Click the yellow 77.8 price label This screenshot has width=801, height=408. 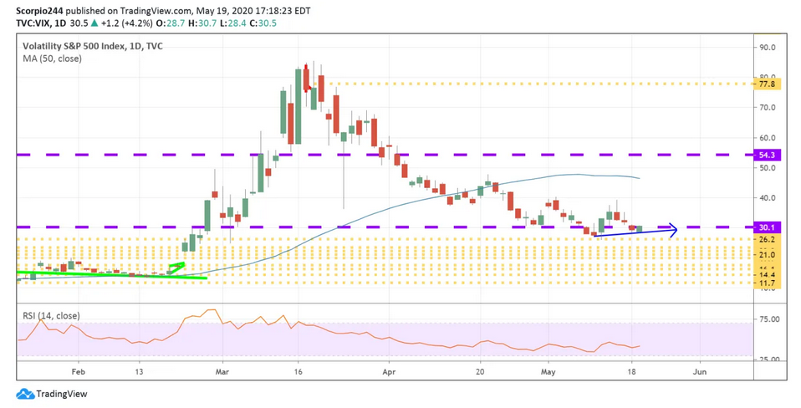767,84
